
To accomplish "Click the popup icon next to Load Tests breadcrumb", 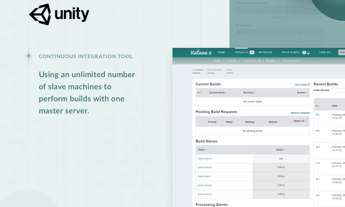I will (260, 60).
